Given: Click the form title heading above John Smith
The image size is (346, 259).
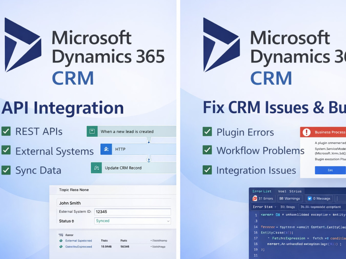Looking at the screenshot, I should (74, 190).
